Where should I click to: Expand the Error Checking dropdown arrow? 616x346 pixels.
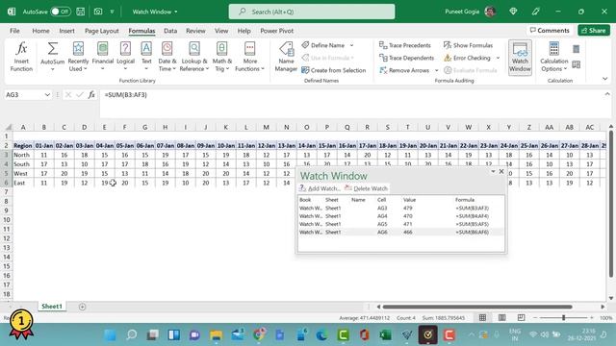click(498, 58)
